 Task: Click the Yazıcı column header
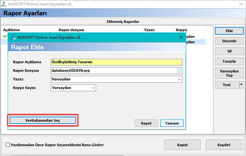point(158,30)
